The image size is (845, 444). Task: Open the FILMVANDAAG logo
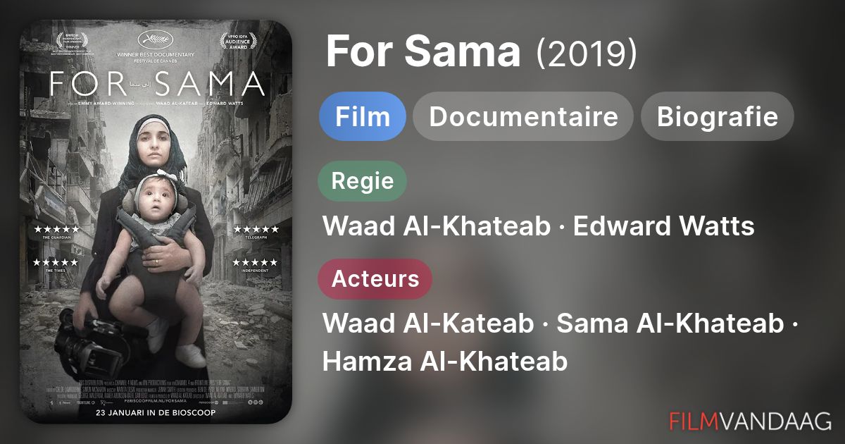pos(750,421)
